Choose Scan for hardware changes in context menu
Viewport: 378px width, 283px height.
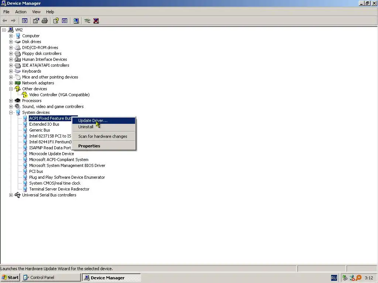104,136
